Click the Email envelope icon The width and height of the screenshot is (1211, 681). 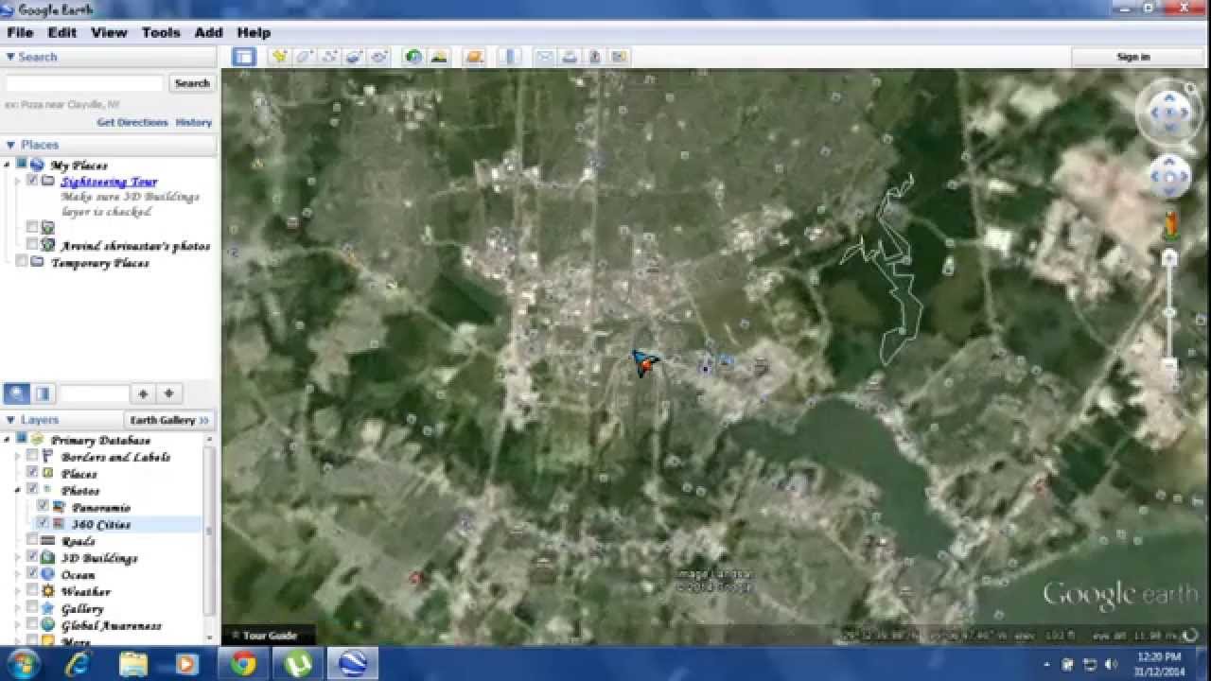(x=545, y=57)
